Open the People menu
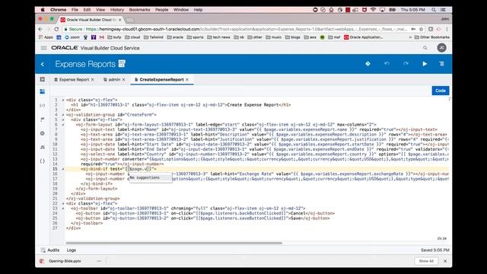This screenshot has width=487, height=274. coord(161,10)
